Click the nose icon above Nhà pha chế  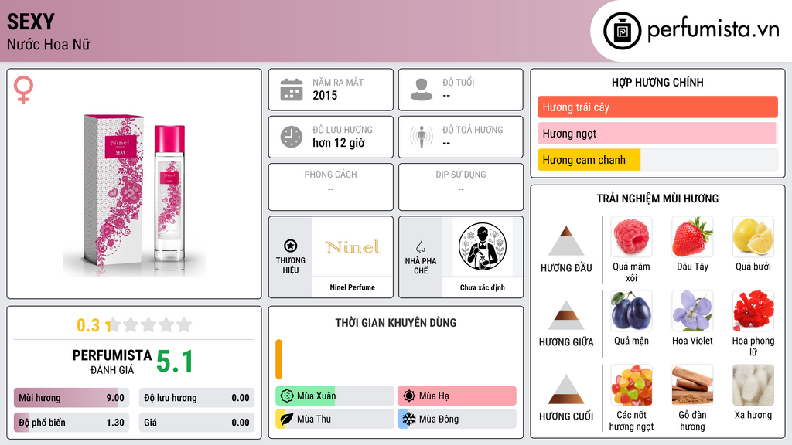tap(420, 246)
